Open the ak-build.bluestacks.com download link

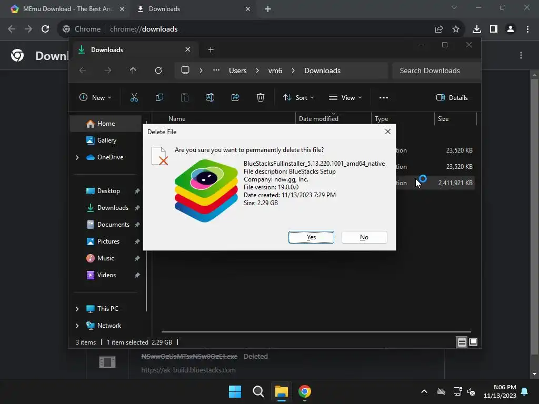(x=188, y=370)
